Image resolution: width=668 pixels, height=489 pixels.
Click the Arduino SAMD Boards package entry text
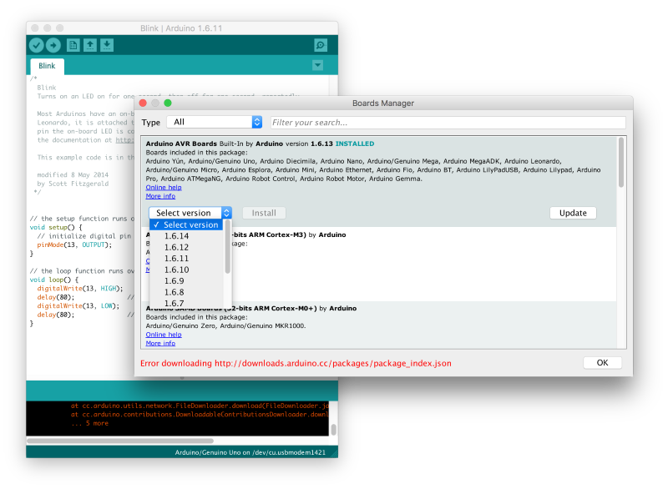[x=251, y=308]
